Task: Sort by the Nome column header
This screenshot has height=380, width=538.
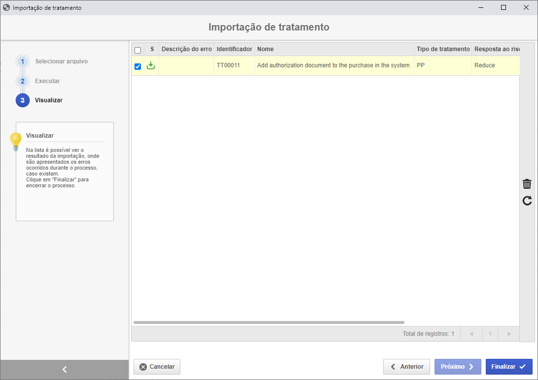Action: click(334, 49)
